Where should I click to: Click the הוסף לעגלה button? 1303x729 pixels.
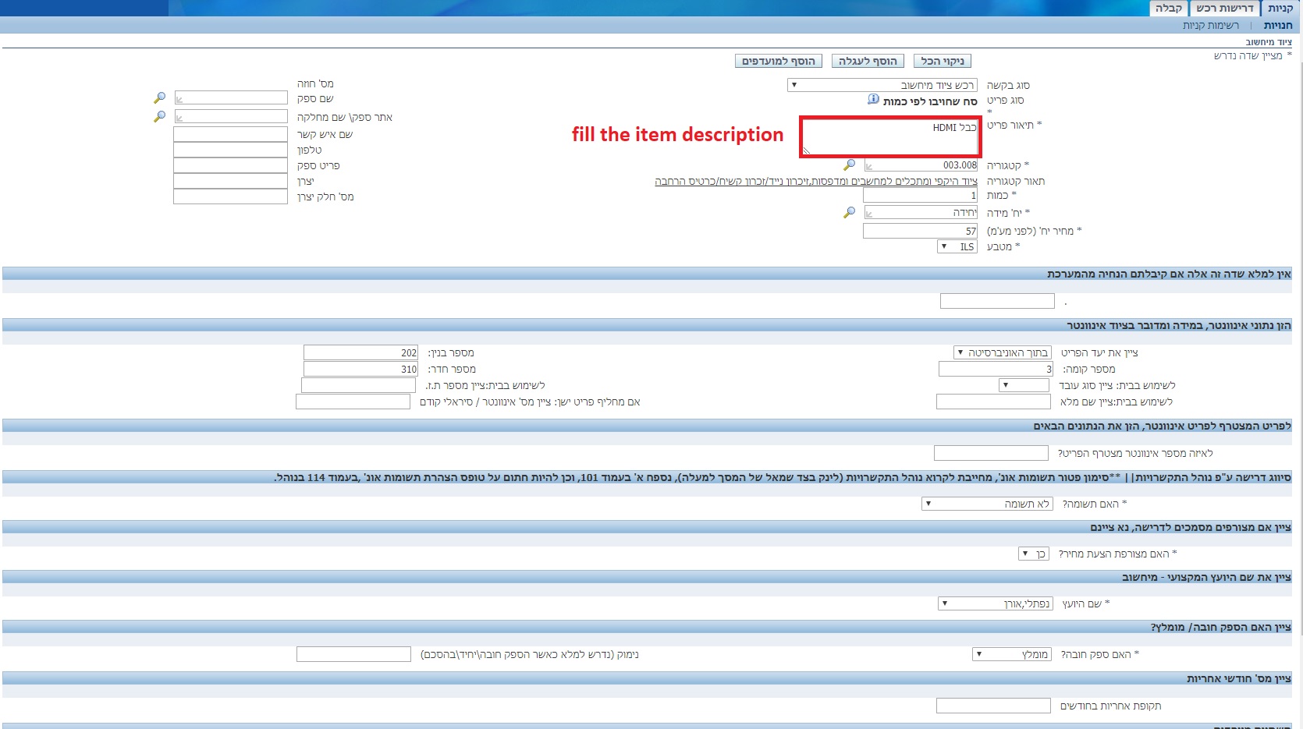pyautogui.click(x=868, y=61)
